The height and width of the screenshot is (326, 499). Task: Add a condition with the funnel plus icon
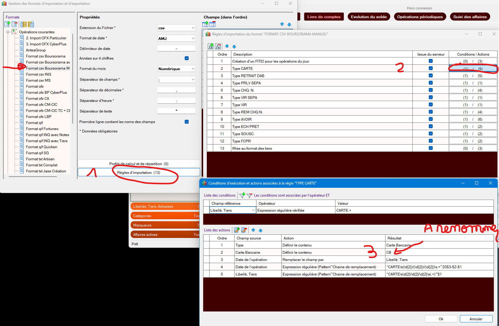[x=242, y=195]
